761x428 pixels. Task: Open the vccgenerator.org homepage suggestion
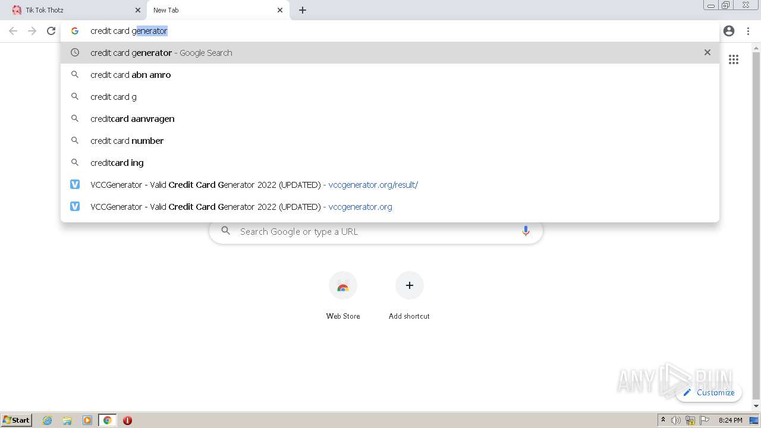[x=390, y=207]
